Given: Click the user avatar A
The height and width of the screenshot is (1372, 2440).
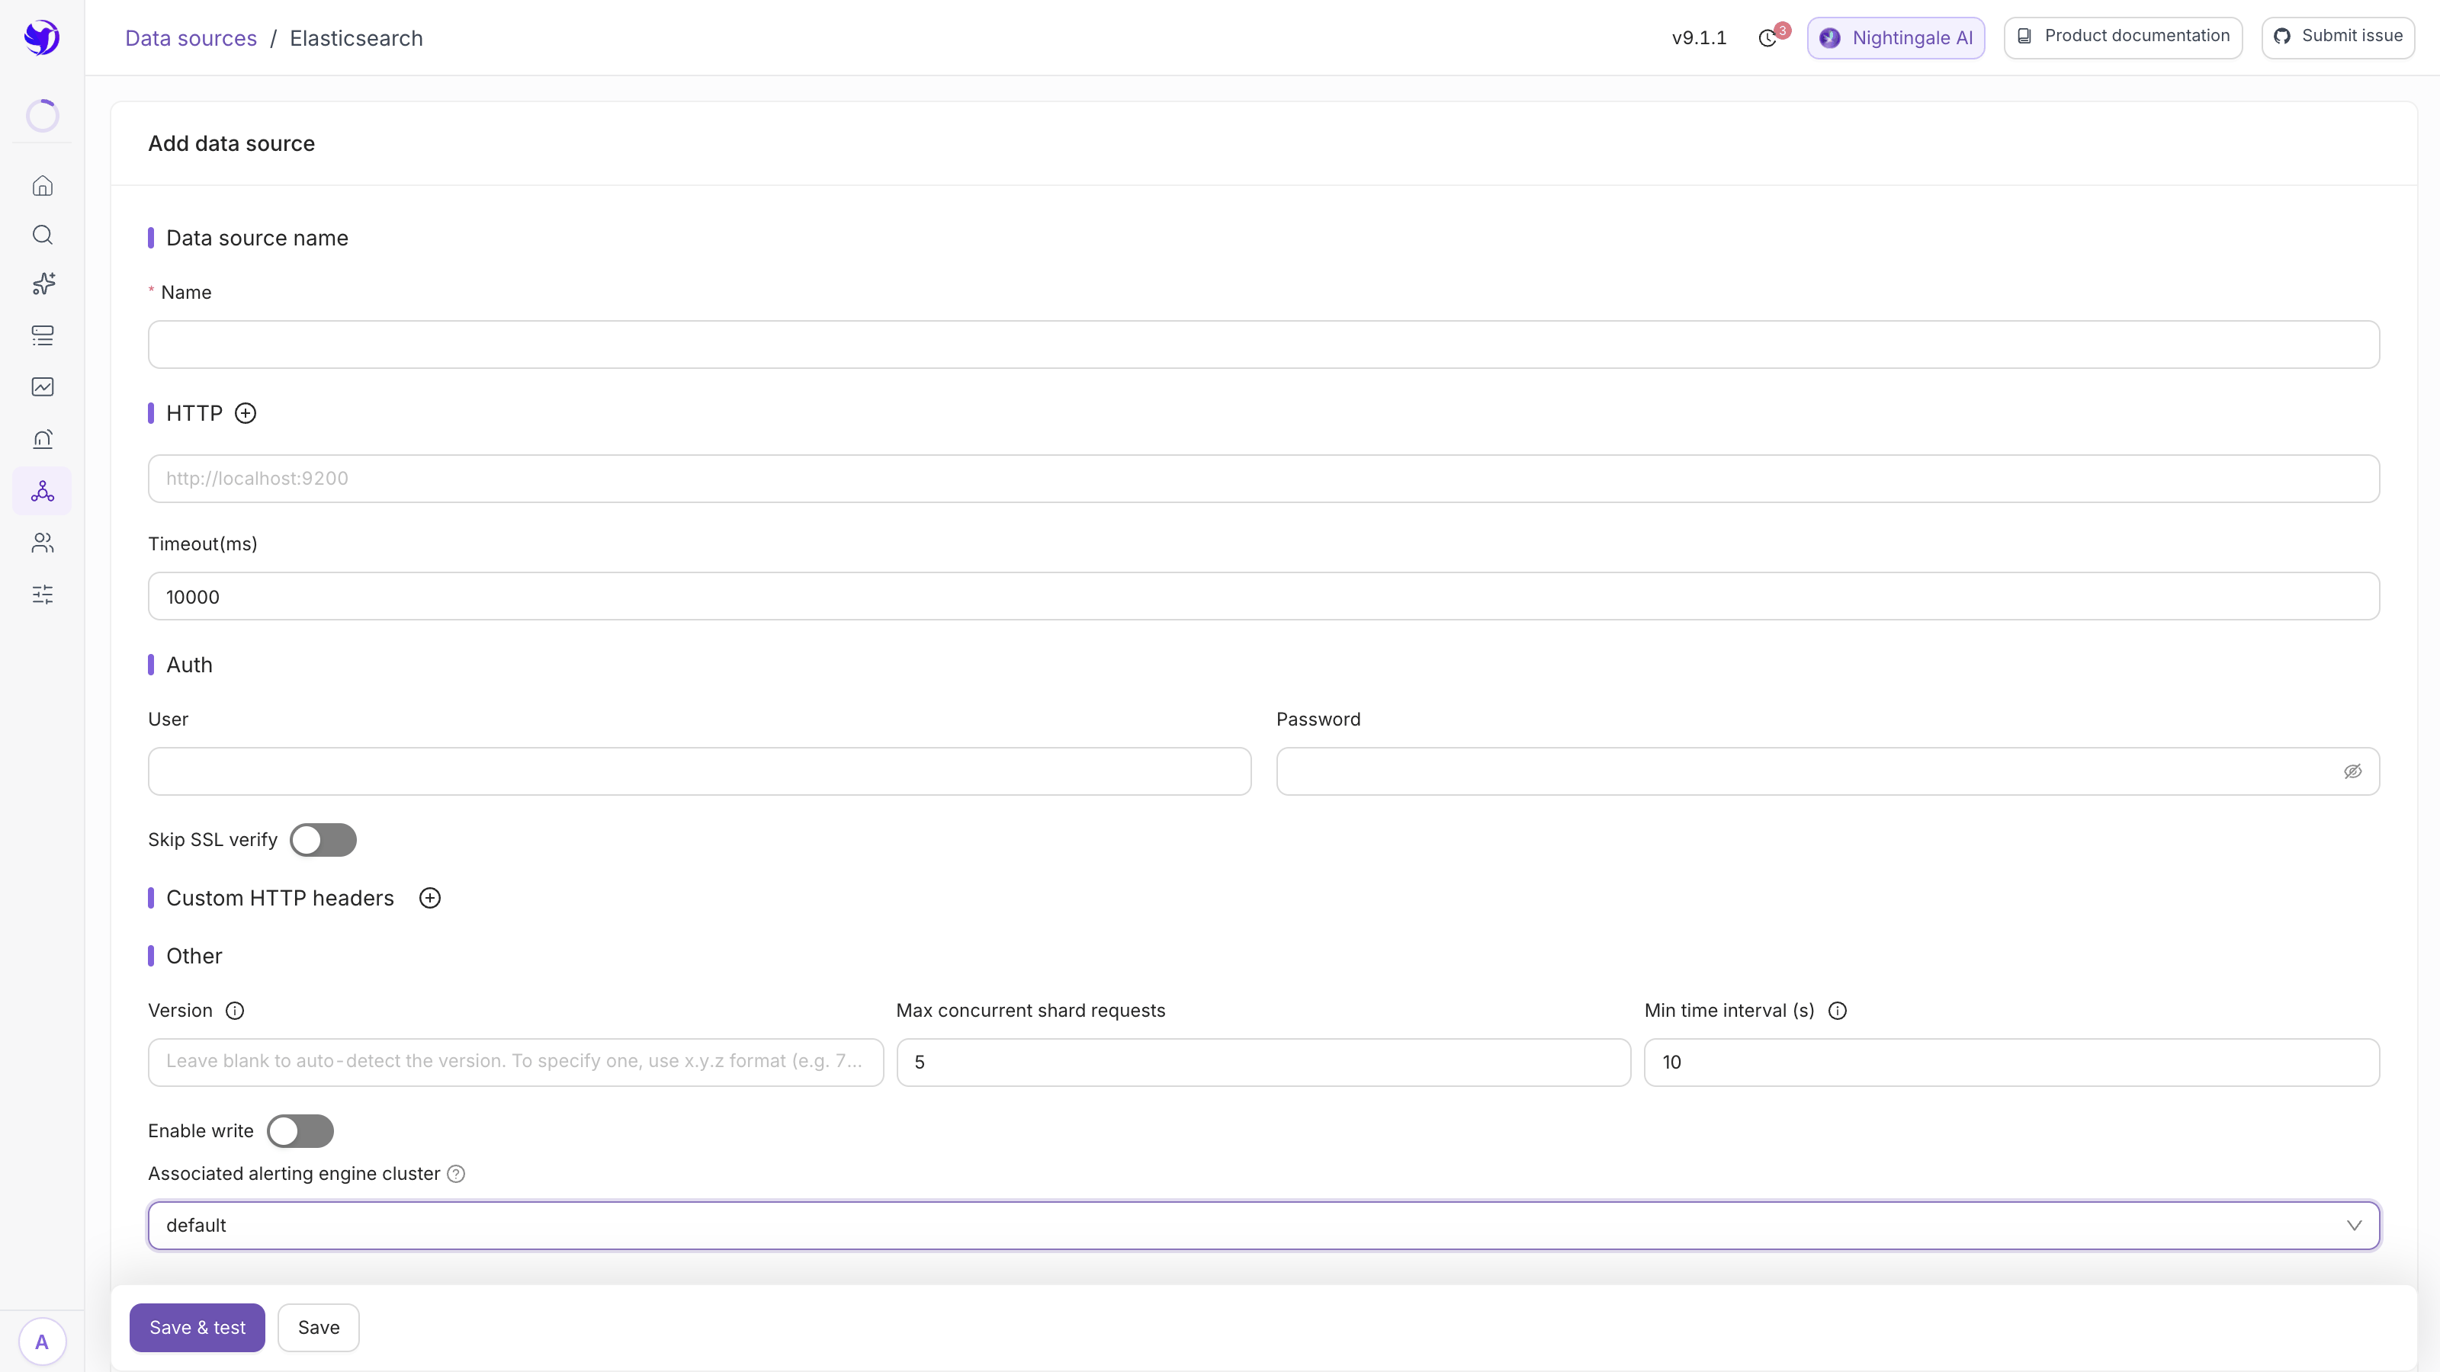Looking at the screenshot, I should pyautogui.click(x=42, y=1342).
